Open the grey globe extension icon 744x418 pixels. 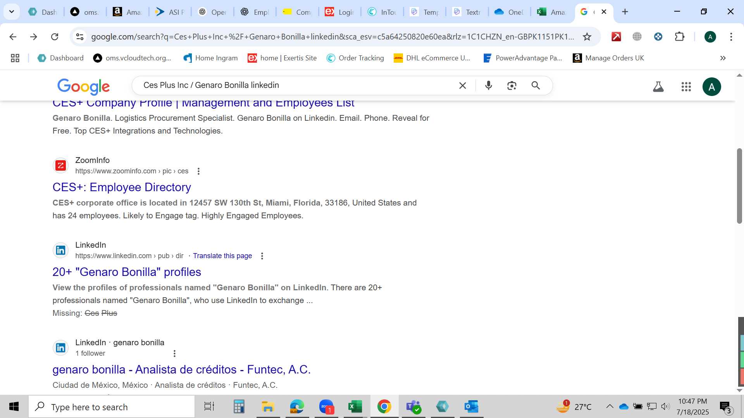(637, 37)
